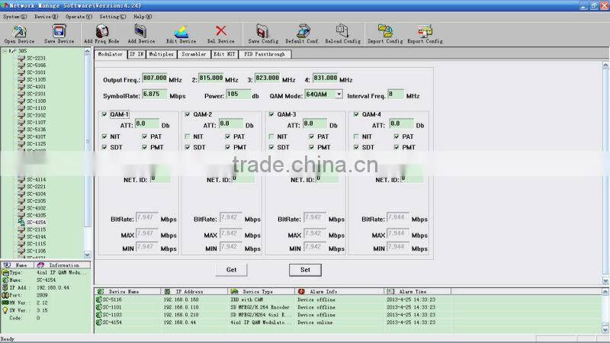Enable NIT checkbox under QAM-2
Viewport: 610px width, 343px height.
(x=188, y=136)
